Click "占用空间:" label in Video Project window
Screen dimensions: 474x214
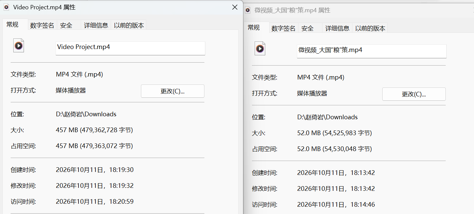23,146
